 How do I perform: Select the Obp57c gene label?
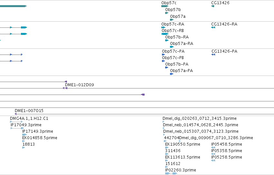[169, 3]
